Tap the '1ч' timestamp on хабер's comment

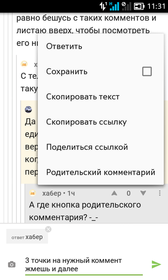point(71,193)
